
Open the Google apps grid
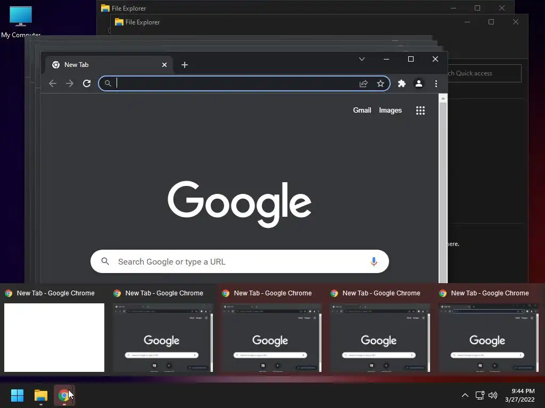tap(420, 110)
